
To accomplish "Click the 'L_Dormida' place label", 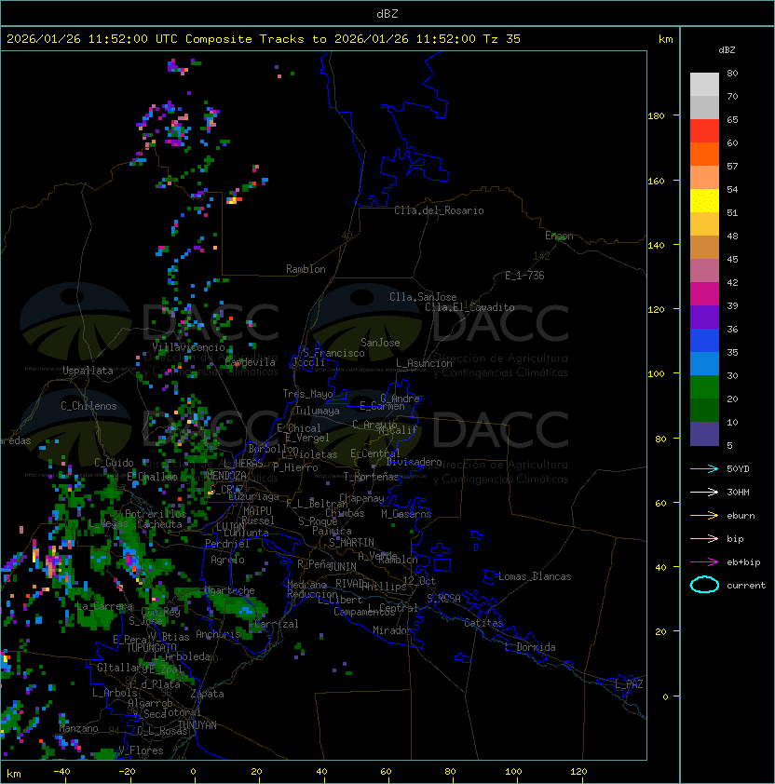I will tap(530, 647).
